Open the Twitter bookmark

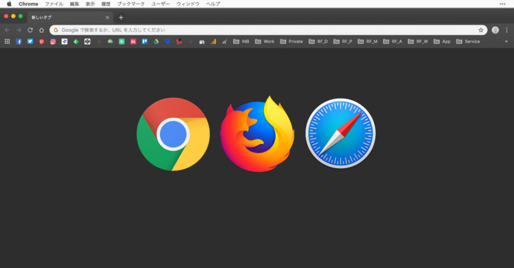[x=30, y=41]
